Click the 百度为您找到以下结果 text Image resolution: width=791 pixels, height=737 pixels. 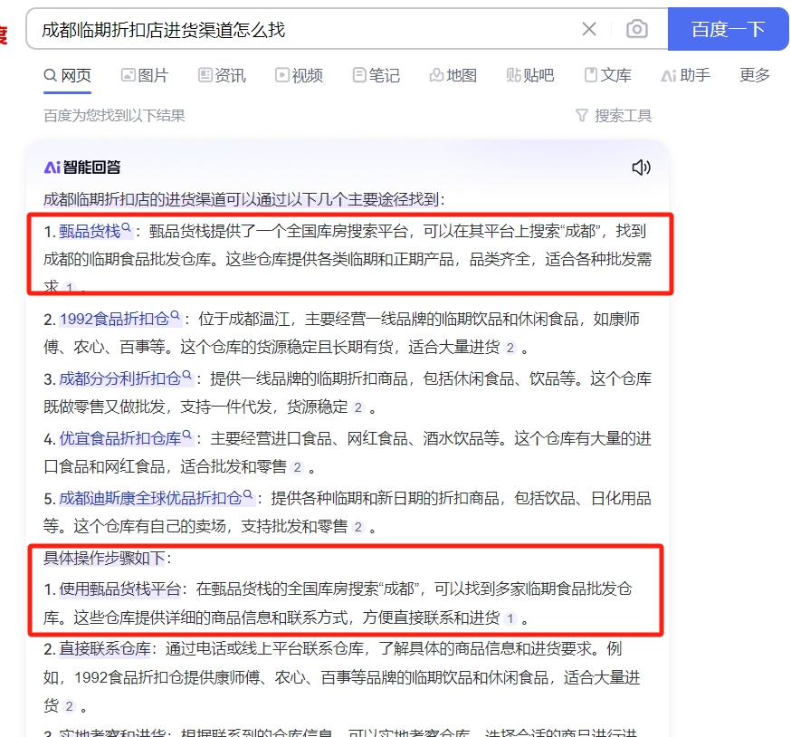click(x=115, y=116)
